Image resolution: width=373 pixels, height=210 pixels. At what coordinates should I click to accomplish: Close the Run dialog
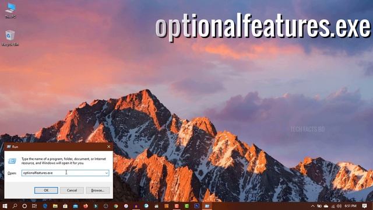pyautogui.click(x=109, y=146)
